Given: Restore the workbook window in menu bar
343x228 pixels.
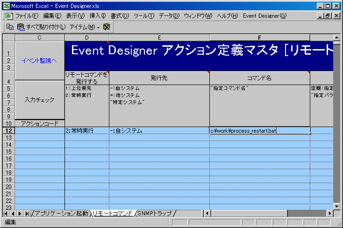Looking at the screenshot, I should (328, 16).
